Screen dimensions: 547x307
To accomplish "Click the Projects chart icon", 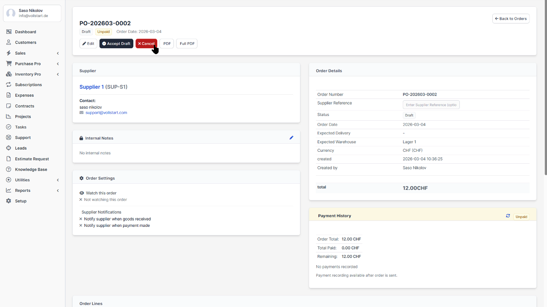I will (9, 116).
